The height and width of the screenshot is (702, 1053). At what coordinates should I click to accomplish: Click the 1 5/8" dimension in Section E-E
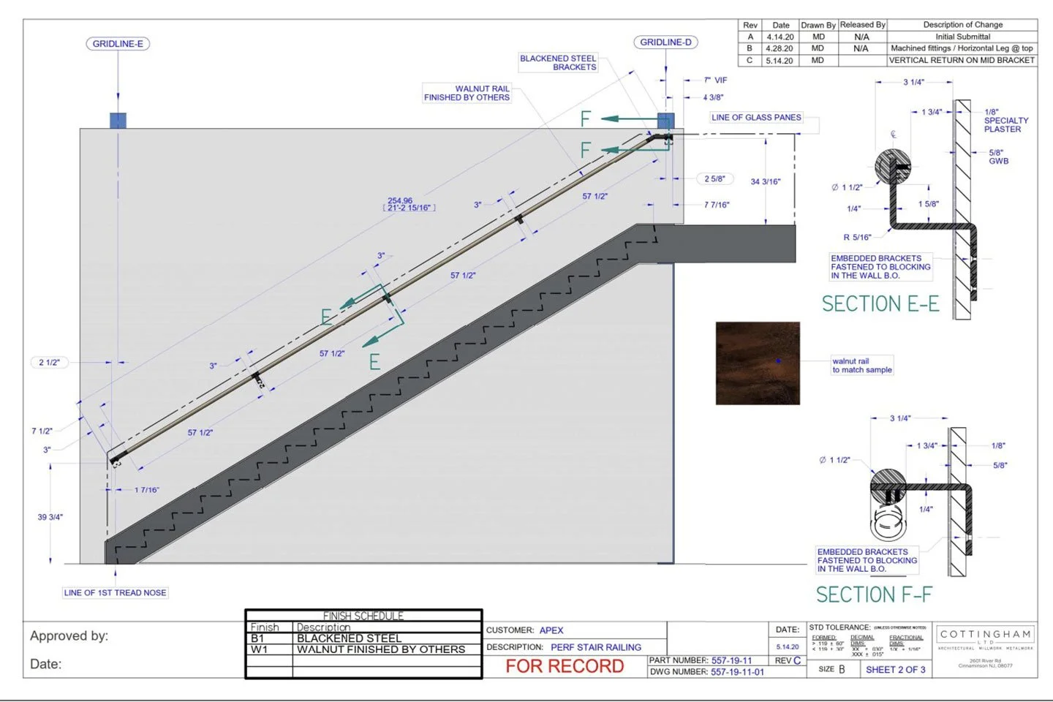click(x=929, y=204)
